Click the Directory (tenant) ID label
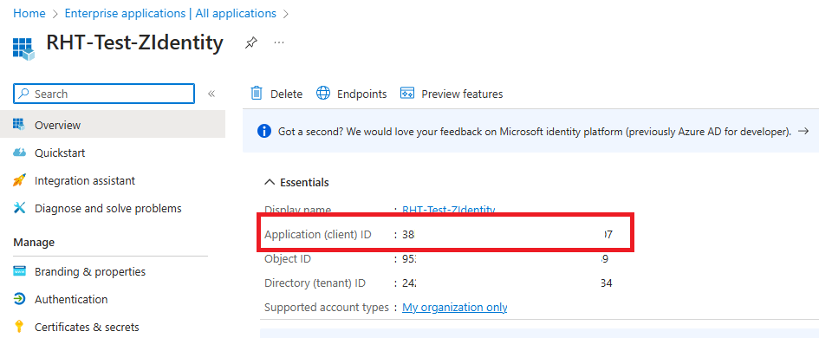The image size is (819, 338). tap(315, 283)
